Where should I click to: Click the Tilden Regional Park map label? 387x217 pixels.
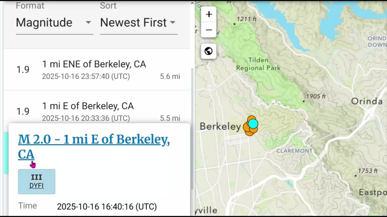pyautogui.click(x=258, y=64)
